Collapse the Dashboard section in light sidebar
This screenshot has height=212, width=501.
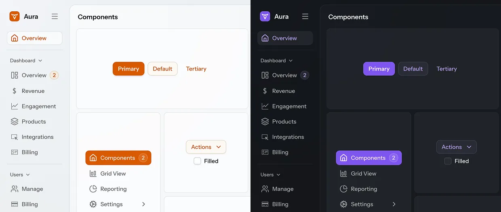click(26, 60)
